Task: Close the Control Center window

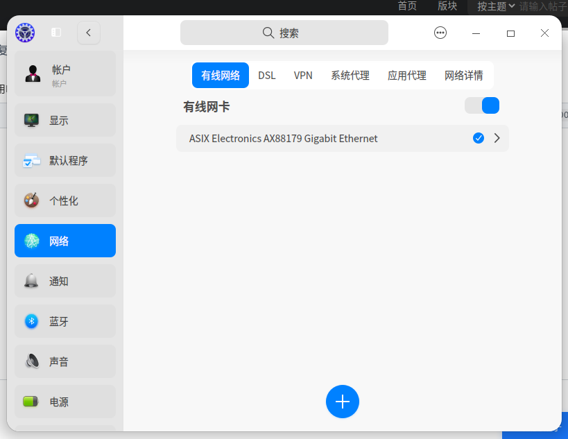Action: [x=544, y=33]
